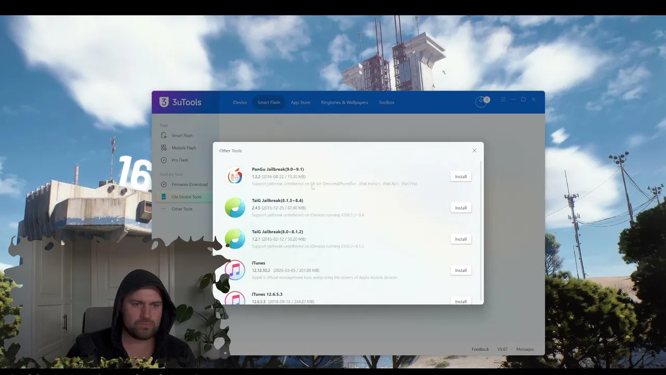Click the Smart Flash sidebar icon
Image resolution: width=666 pixels, height=375 pixels.
[164, 135]
